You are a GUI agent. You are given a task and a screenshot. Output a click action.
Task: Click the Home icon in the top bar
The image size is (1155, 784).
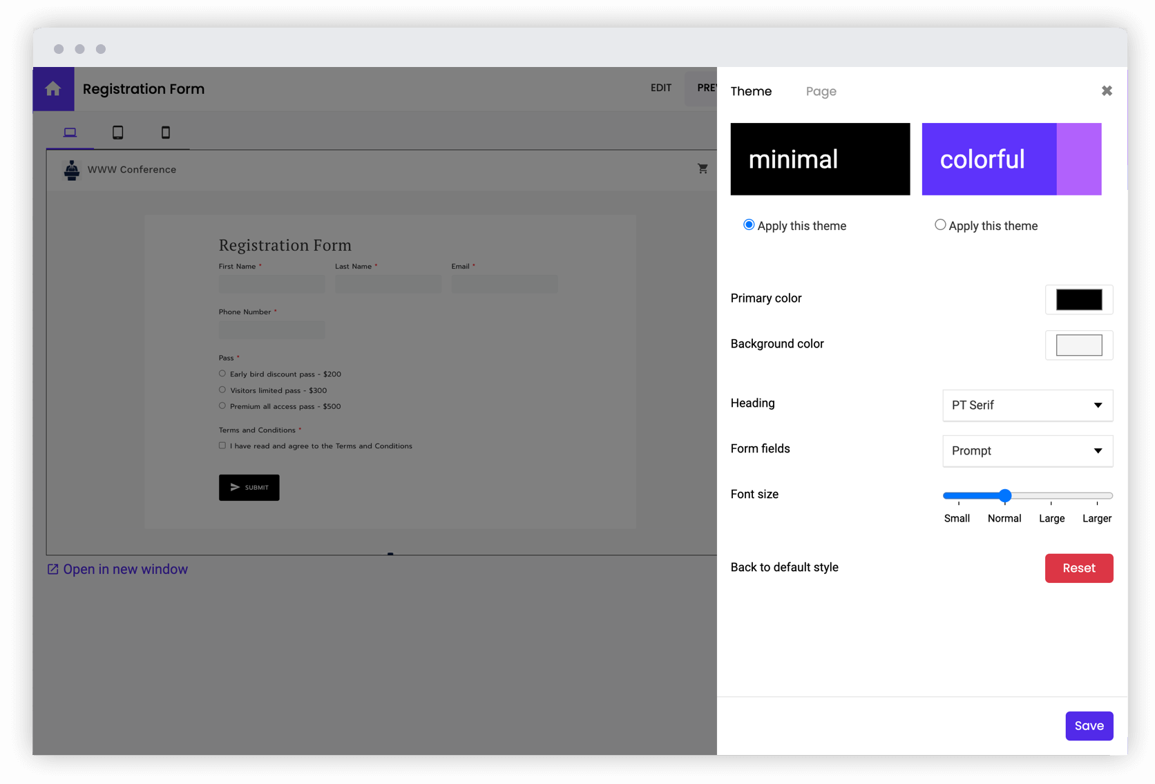pyautogui.click(x=53, y=88)
